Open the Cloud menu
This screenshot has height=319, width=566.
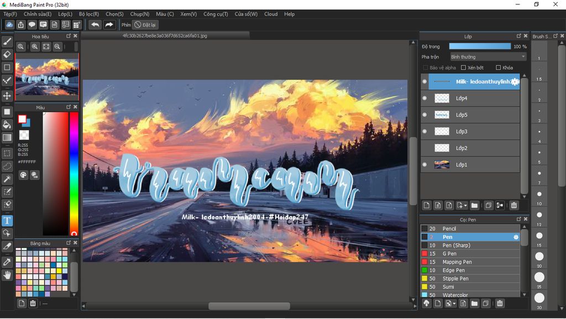(271, 14)
